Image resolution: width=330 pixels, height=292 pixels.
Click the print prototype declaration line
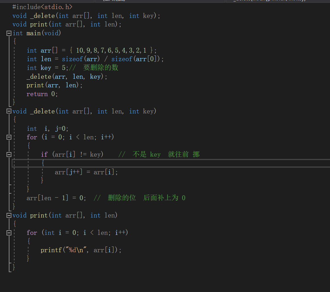(67, 24)
